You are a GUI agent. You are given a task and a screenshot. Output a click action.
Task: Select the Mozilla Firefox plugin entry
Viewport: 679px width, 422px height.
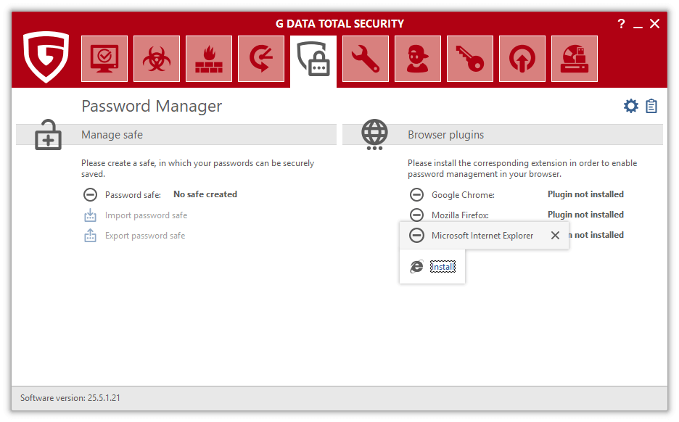(x=460, y=215)
